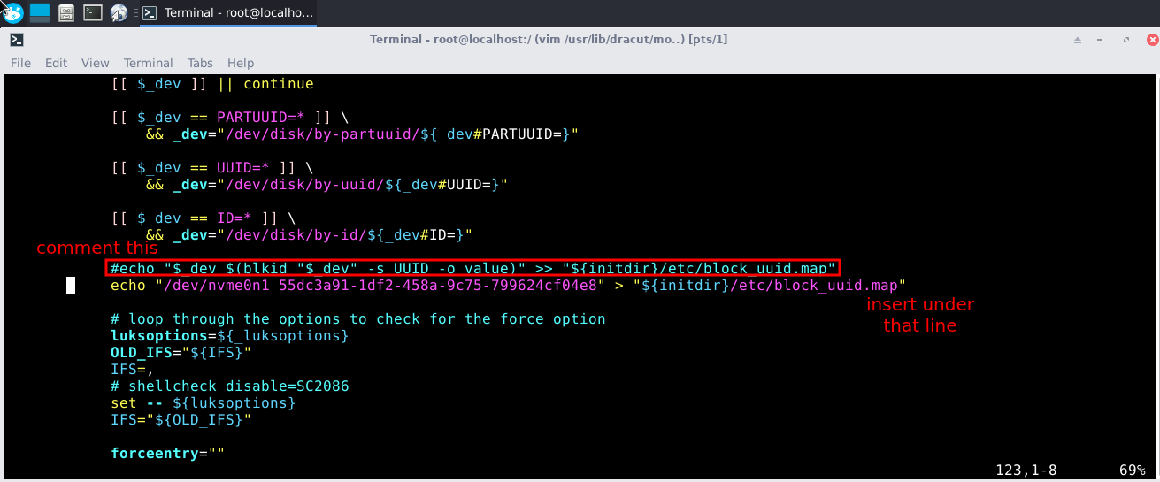This screenshot has height=482, width=1160.
Task: Click the terminal window menu icon
Action: pyautogui.click(x=16, y=40)
